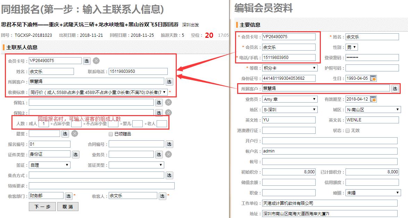The image size is (408, 218).
Task: Click 选 beside the 保险1 field
Action: point(159,102)
